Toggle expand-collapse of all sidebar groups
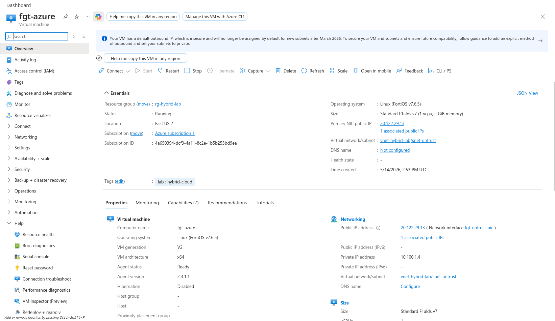Viewport: 555px width, 321px height. pyautogui.click(x=74, y=36)
